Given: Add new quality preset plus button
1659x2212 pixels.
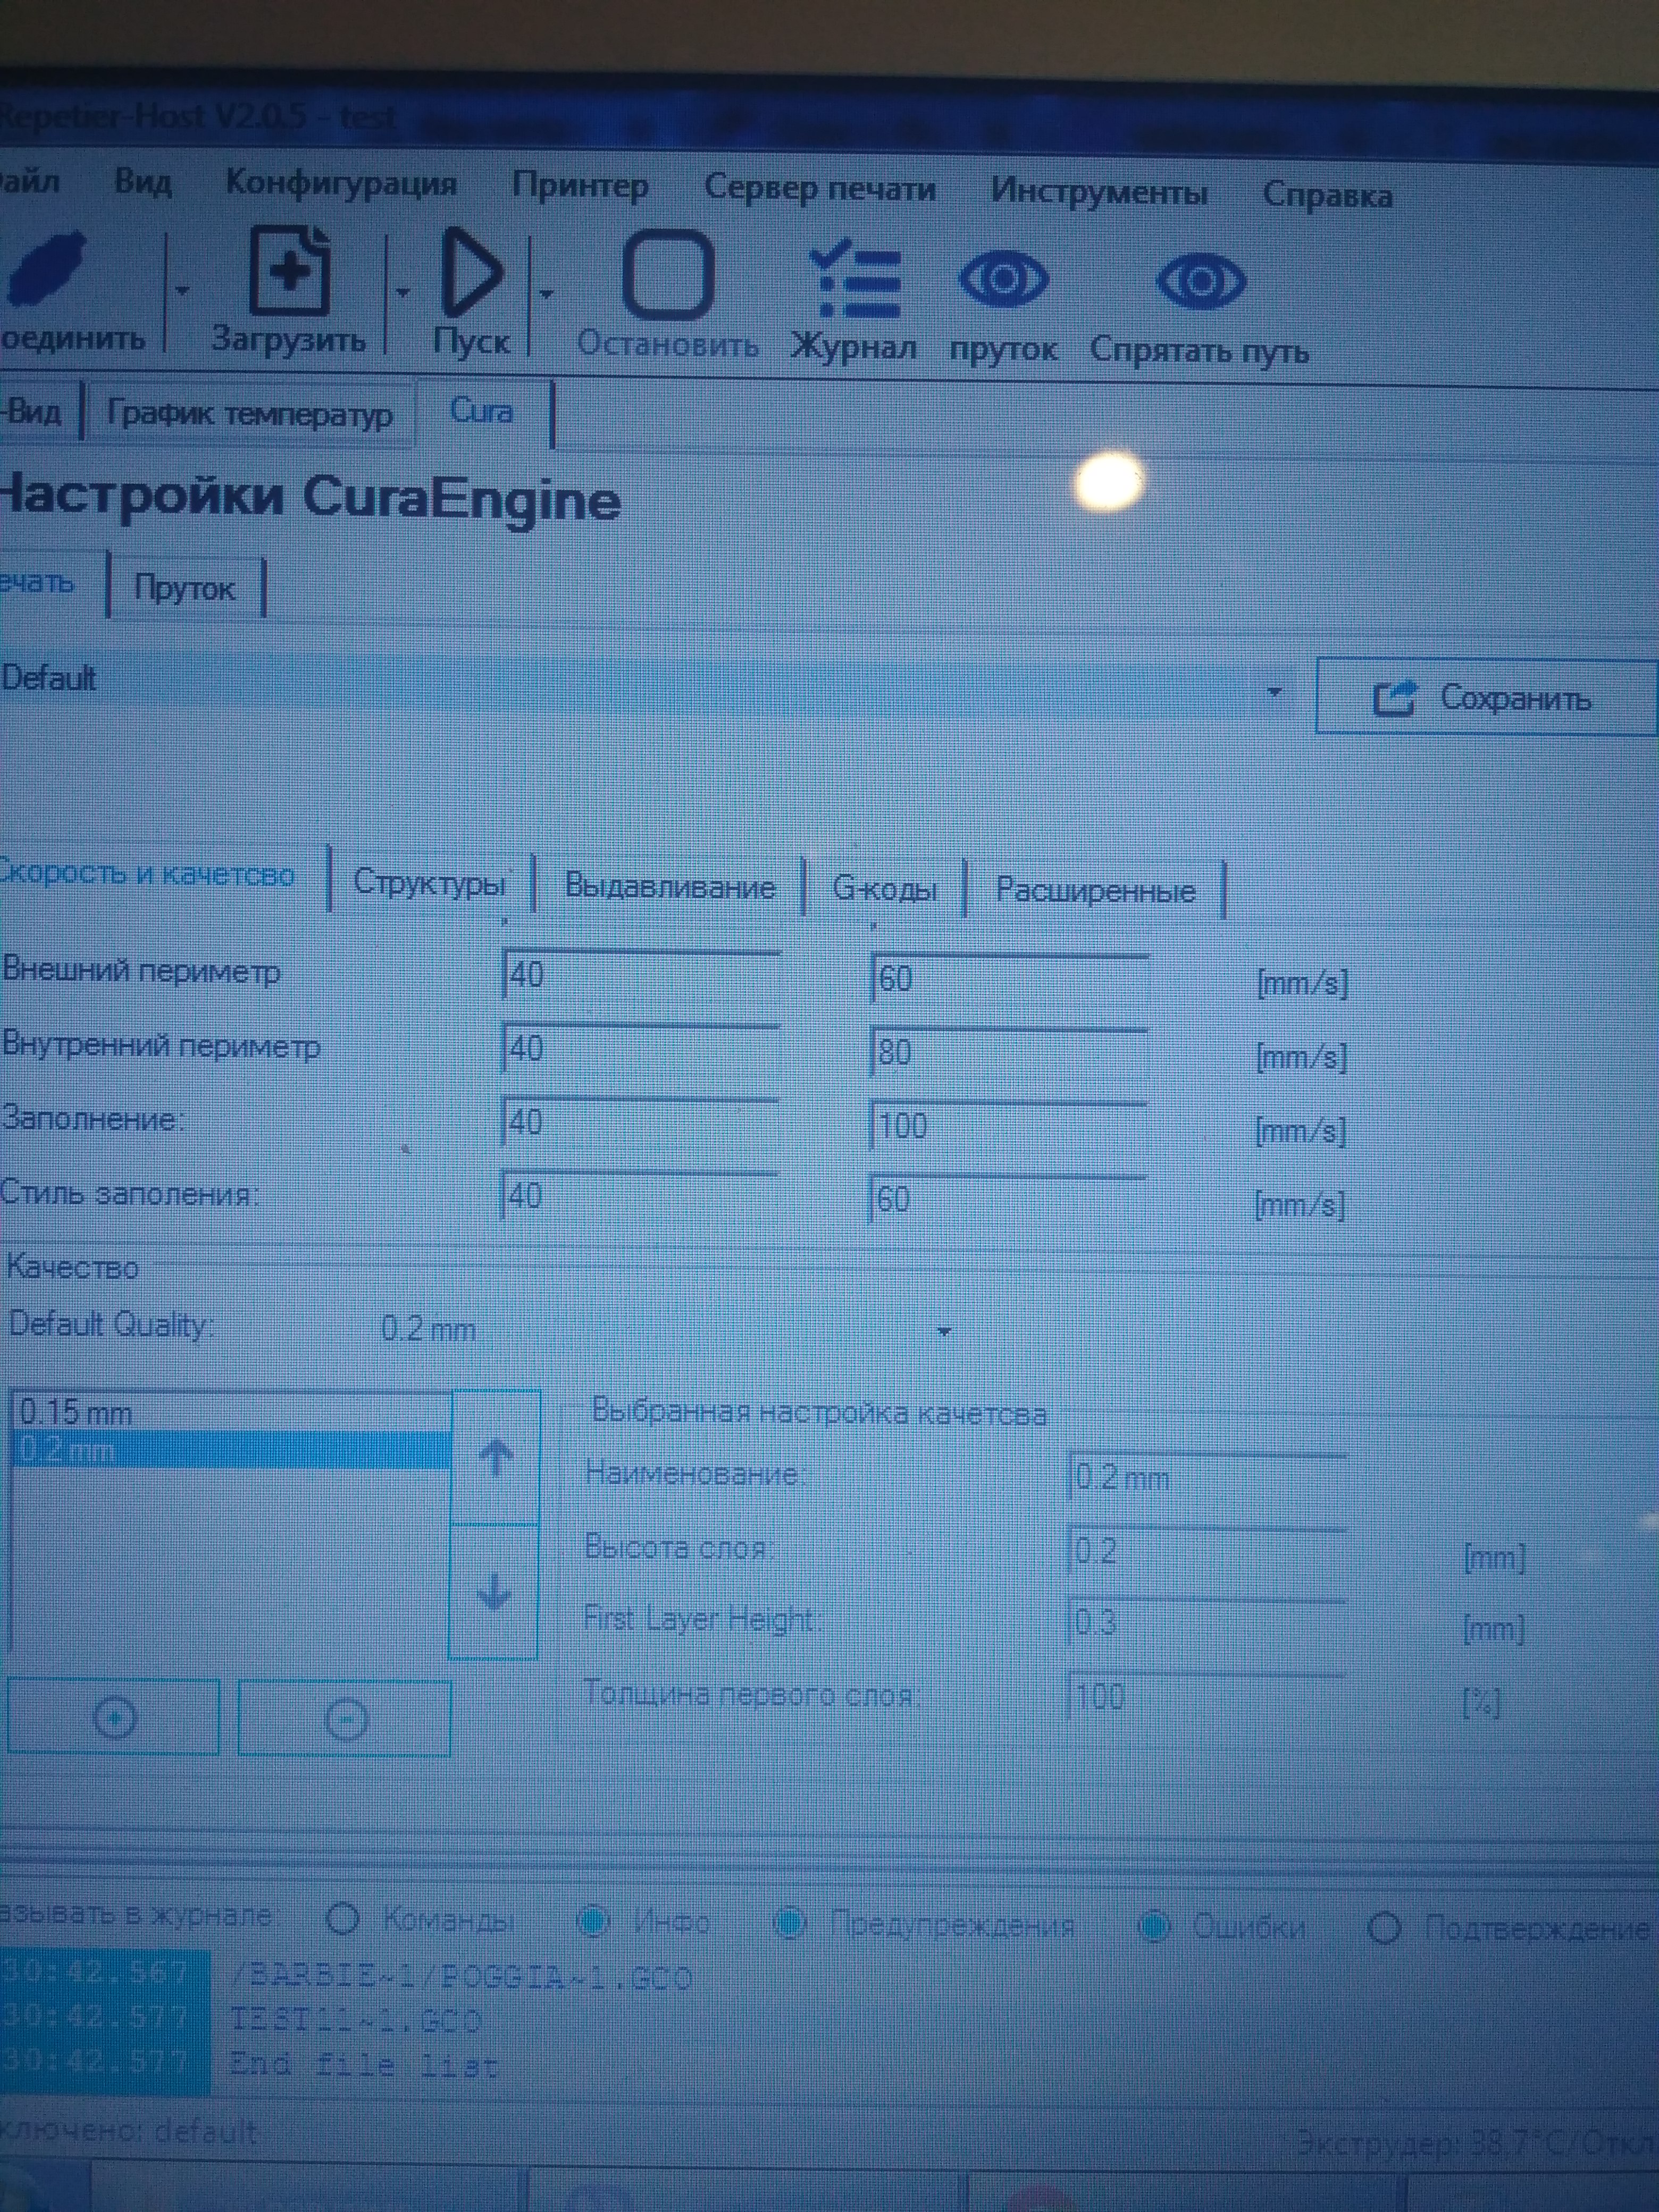Looking at the screenshot, I should (x=114, y=1718).
